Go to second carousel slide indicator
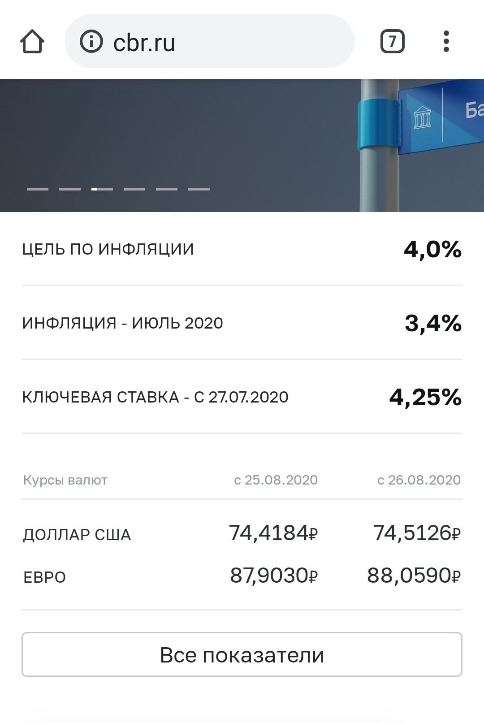The image size is (484, 723). click(70, 189)
